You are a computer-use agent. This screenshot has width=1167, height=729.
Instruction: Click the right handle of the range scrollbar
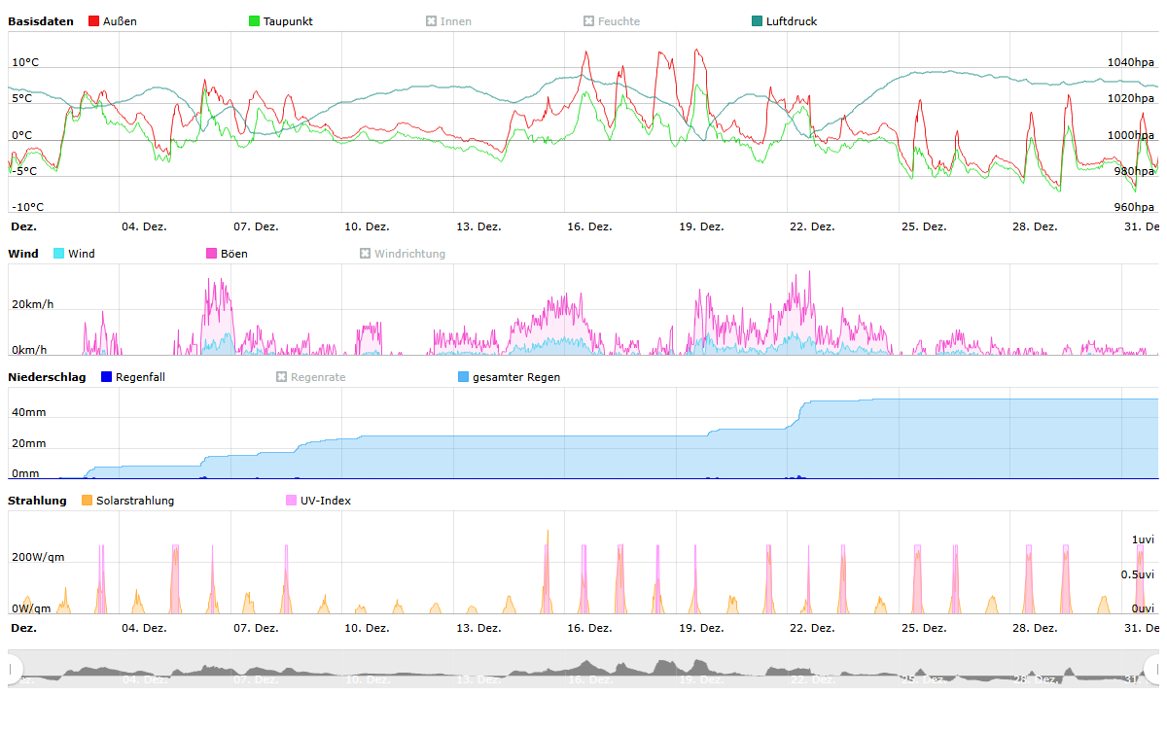[x=1153, y=669]
